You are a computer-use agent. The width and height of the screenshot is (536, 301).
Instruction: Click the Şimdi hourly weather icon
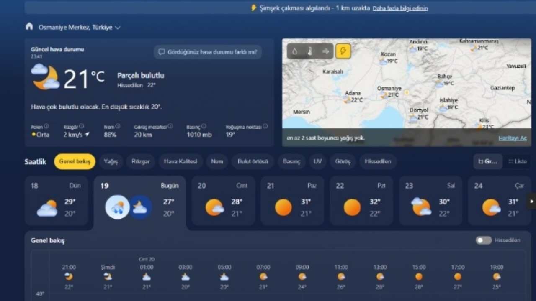tap(108, 276)
